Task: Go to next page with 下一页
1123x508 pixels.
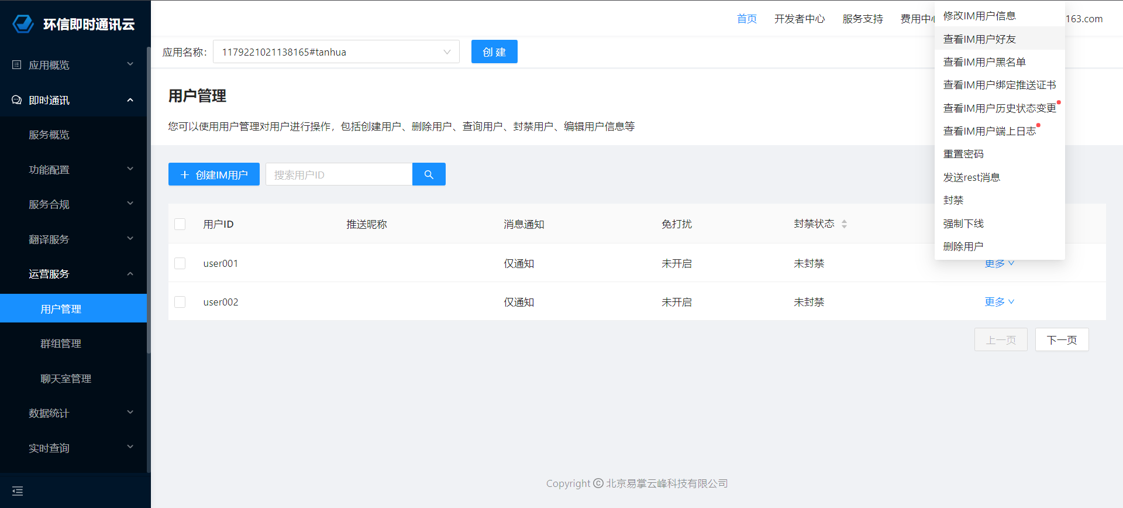Action: click(1062, 339)
